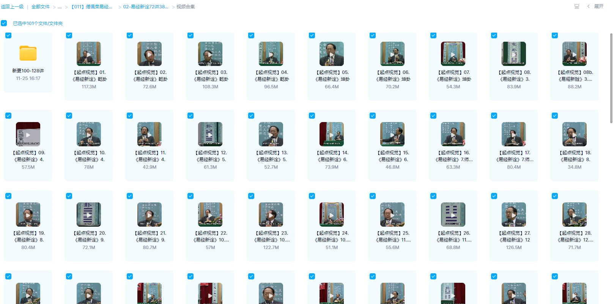Play video thumbnail 17.
Image resolution: width=614 pixels, height=304 pixels.
[x=514, y=134]
